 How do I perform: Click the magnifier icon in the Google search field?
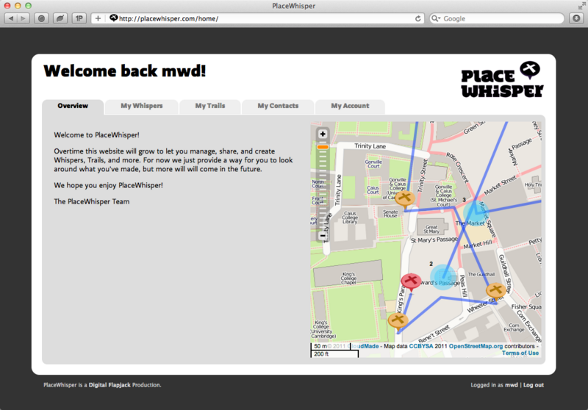(436, 18)
